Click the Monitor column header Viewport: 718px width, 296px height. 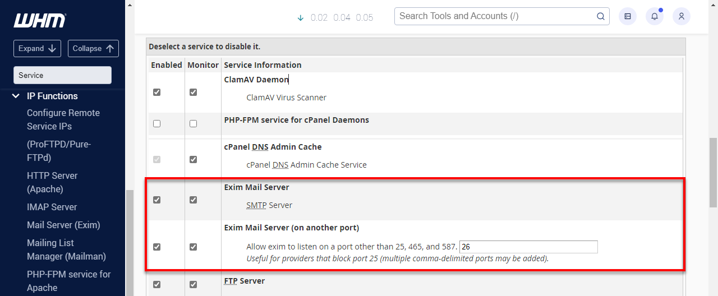point(203,65)
